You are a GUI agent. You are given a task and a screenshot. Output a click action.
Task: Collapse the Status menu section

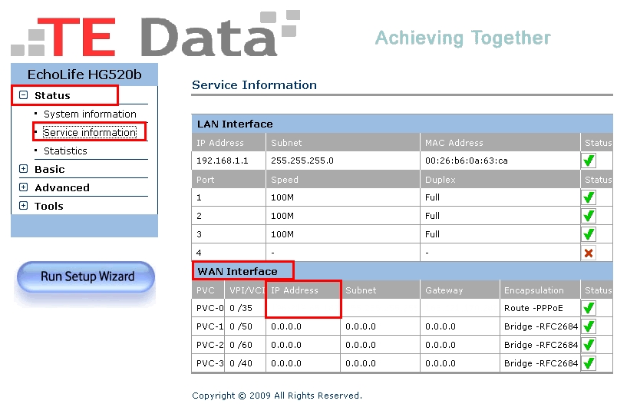point(23,95)
